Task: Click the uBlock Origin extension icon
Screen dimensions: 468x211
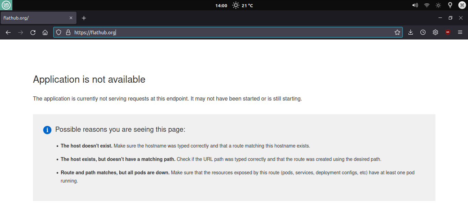Action: click(448, 32)
